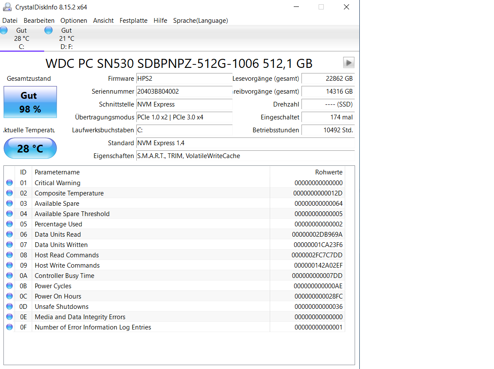The width and height of the screenshot is (494, 369).
Task: Click the 28 °C temperature button
Action: [30, 148]
